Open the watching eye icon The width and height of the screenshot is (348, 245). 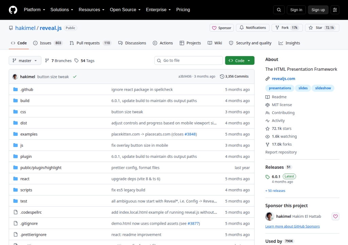pyautogui.click(x=267, y=136)
